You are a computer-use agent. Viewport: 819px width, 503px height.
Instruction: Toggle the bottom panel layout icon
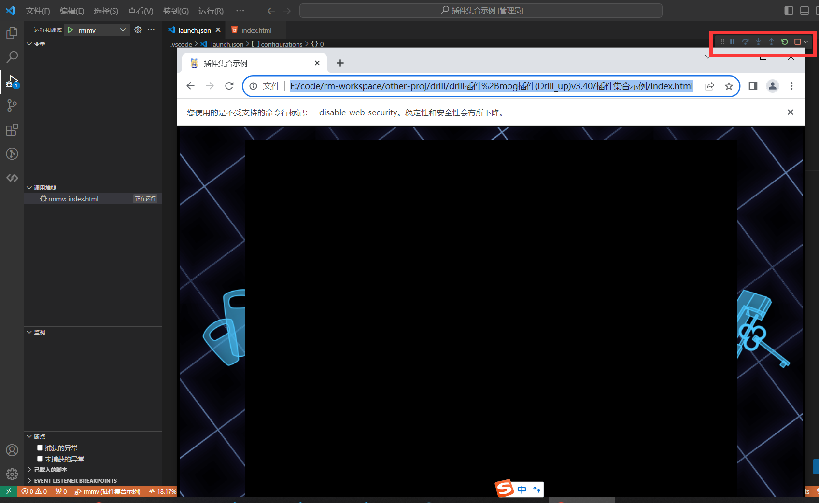[805, 11]
